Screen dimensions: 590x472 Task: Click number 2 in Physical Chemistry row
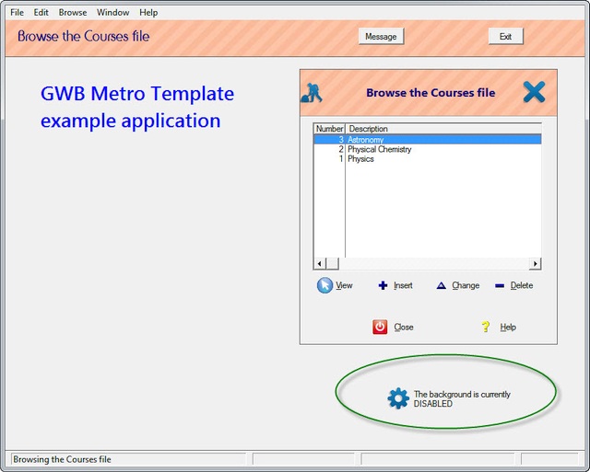341,149
